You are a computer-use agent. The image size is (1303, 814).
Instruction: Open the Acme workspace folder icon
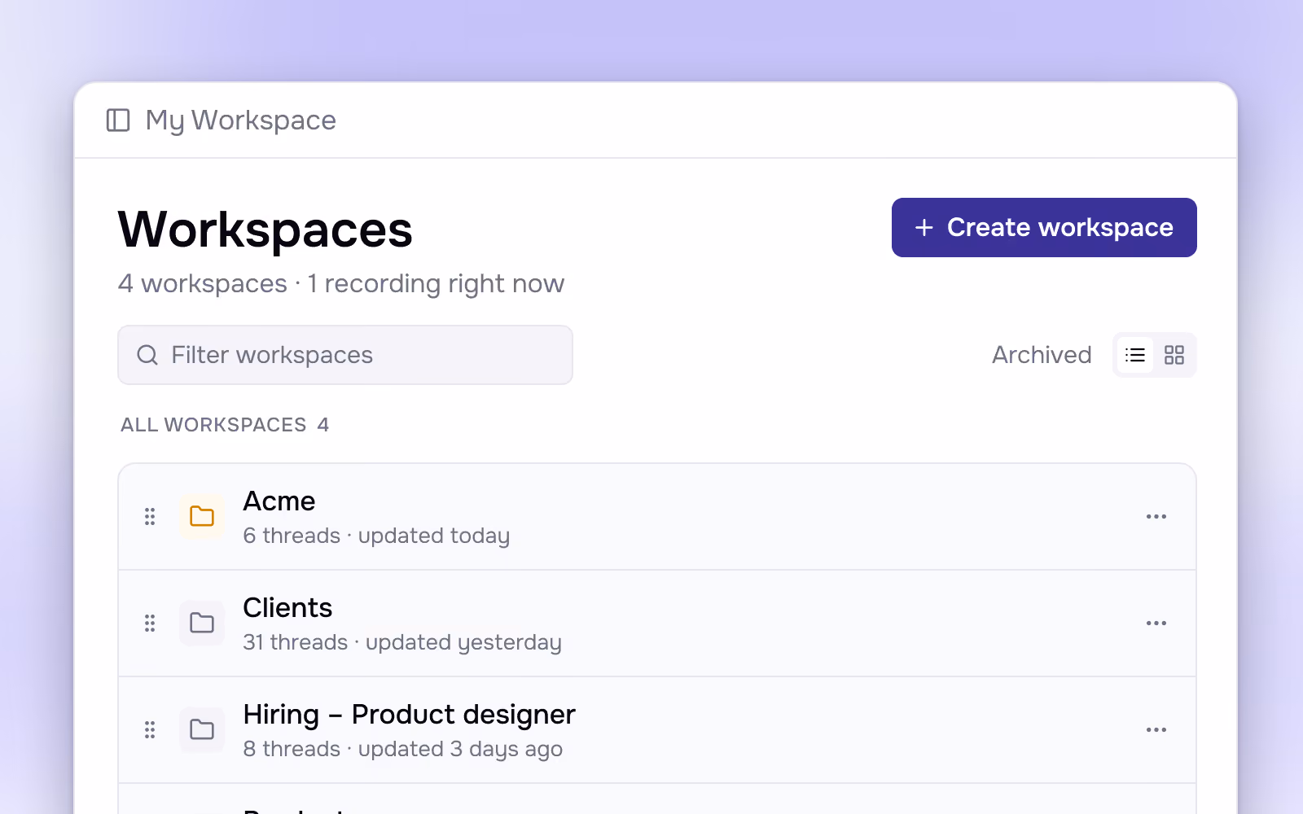coord(202,516)
